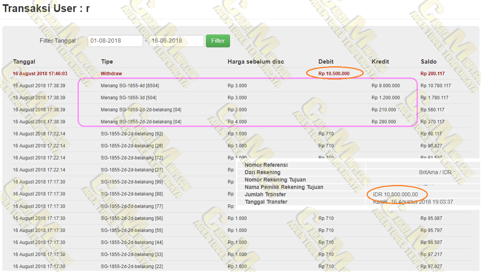This screenshot has height=272, width=481.
Task: Select the Withdraw transaction type entry
Action: coord(111,74)
